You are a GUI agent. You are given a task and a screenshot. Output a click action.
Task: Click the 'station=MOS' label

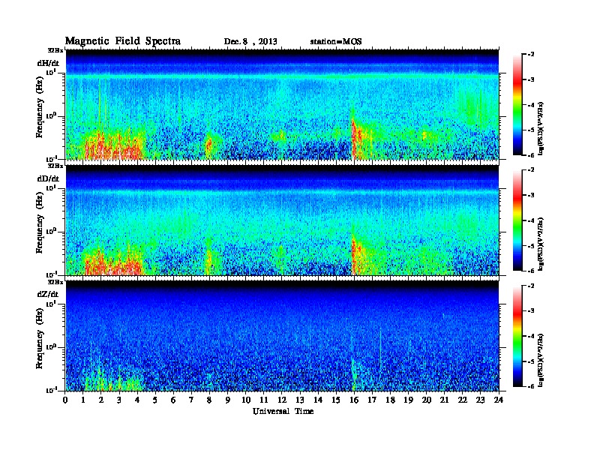click(x=336, y=42)
